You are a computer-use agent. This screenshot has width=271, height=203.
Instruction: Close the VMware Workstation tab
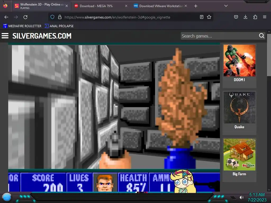pos(186,6)
